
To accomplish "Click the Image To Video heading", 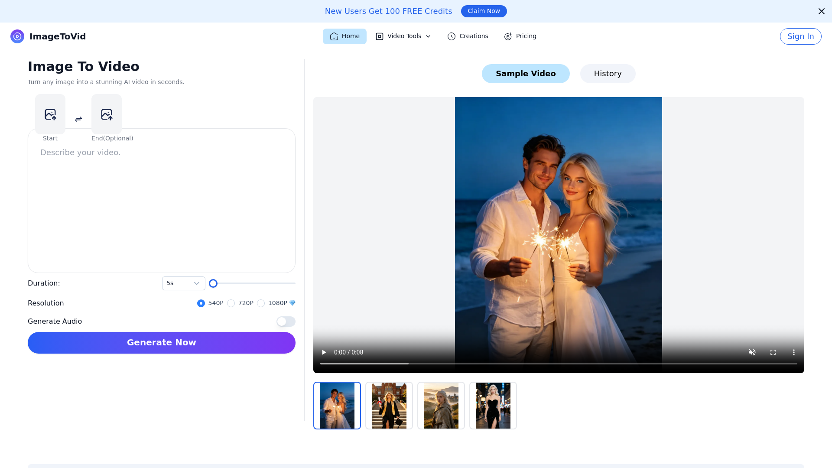I will coord(84,66).
